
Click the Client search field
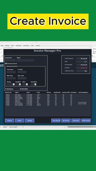(25, 60)
